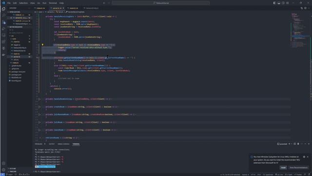Open the editor more actions ellipsis
This screenshot has width=312, height=176.
[x=309, y=8]
